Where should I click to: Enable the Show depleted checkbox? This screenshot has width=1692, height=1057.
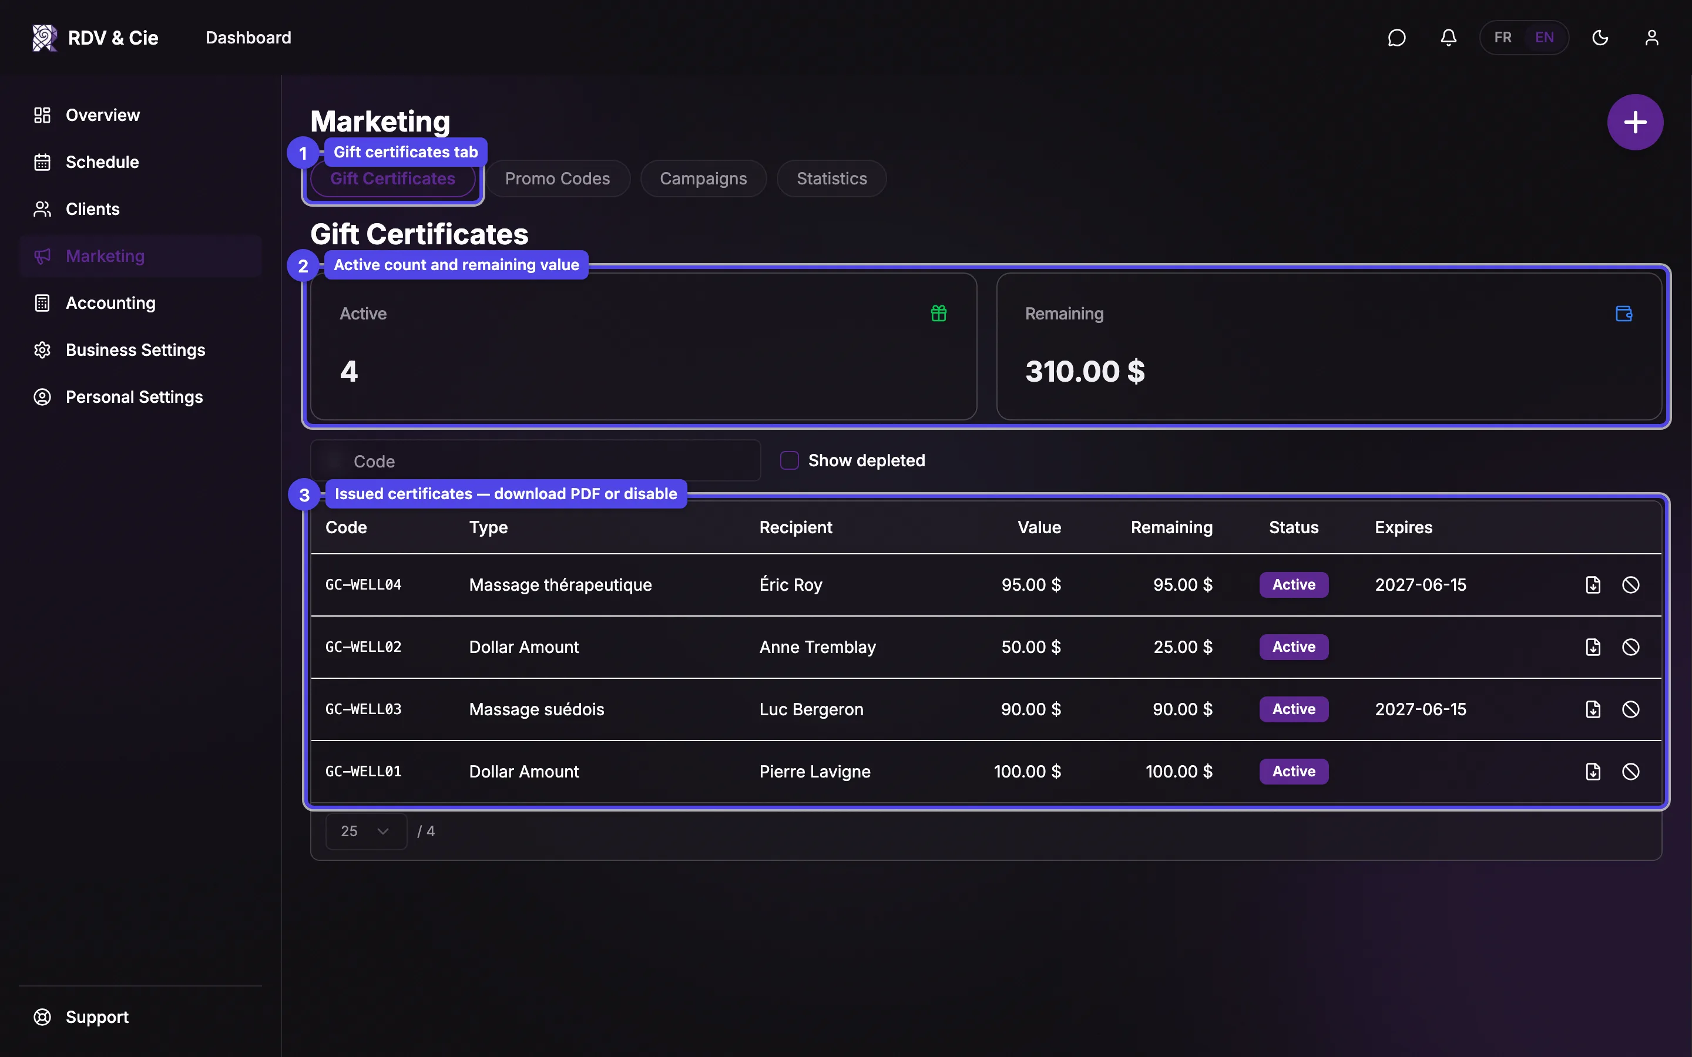pyautogui.click(x=790, y=460)
